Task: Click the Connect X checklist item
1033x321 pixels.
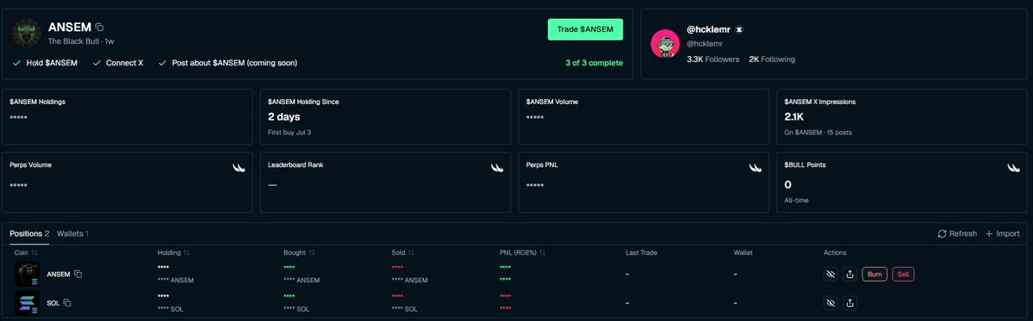Action: click(118, 63)
